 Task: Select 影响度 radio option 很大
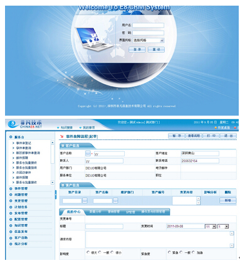(x=88, y=252)
